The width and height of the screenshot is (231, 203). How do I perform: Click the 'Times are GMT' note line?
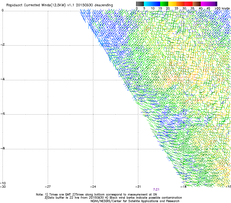tap(96, 195)
